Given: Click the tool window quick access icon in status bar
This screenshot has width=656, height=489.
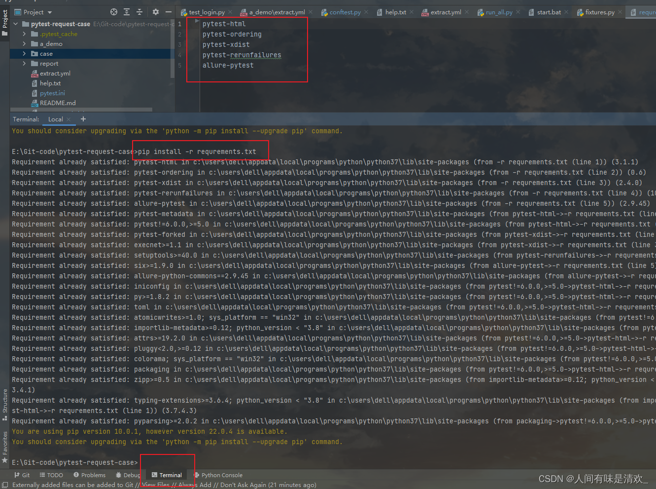Looking at the screenshot, I should click(x=5, y=485).
